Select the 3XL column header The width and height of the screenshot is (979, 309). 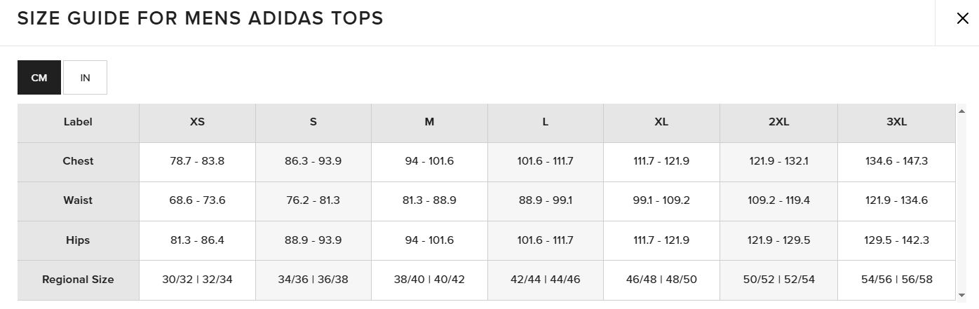[x=896, y=122]
